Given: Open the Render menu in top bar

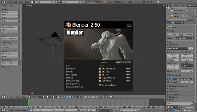Looking at the screenshot, I should click(21, 2).
